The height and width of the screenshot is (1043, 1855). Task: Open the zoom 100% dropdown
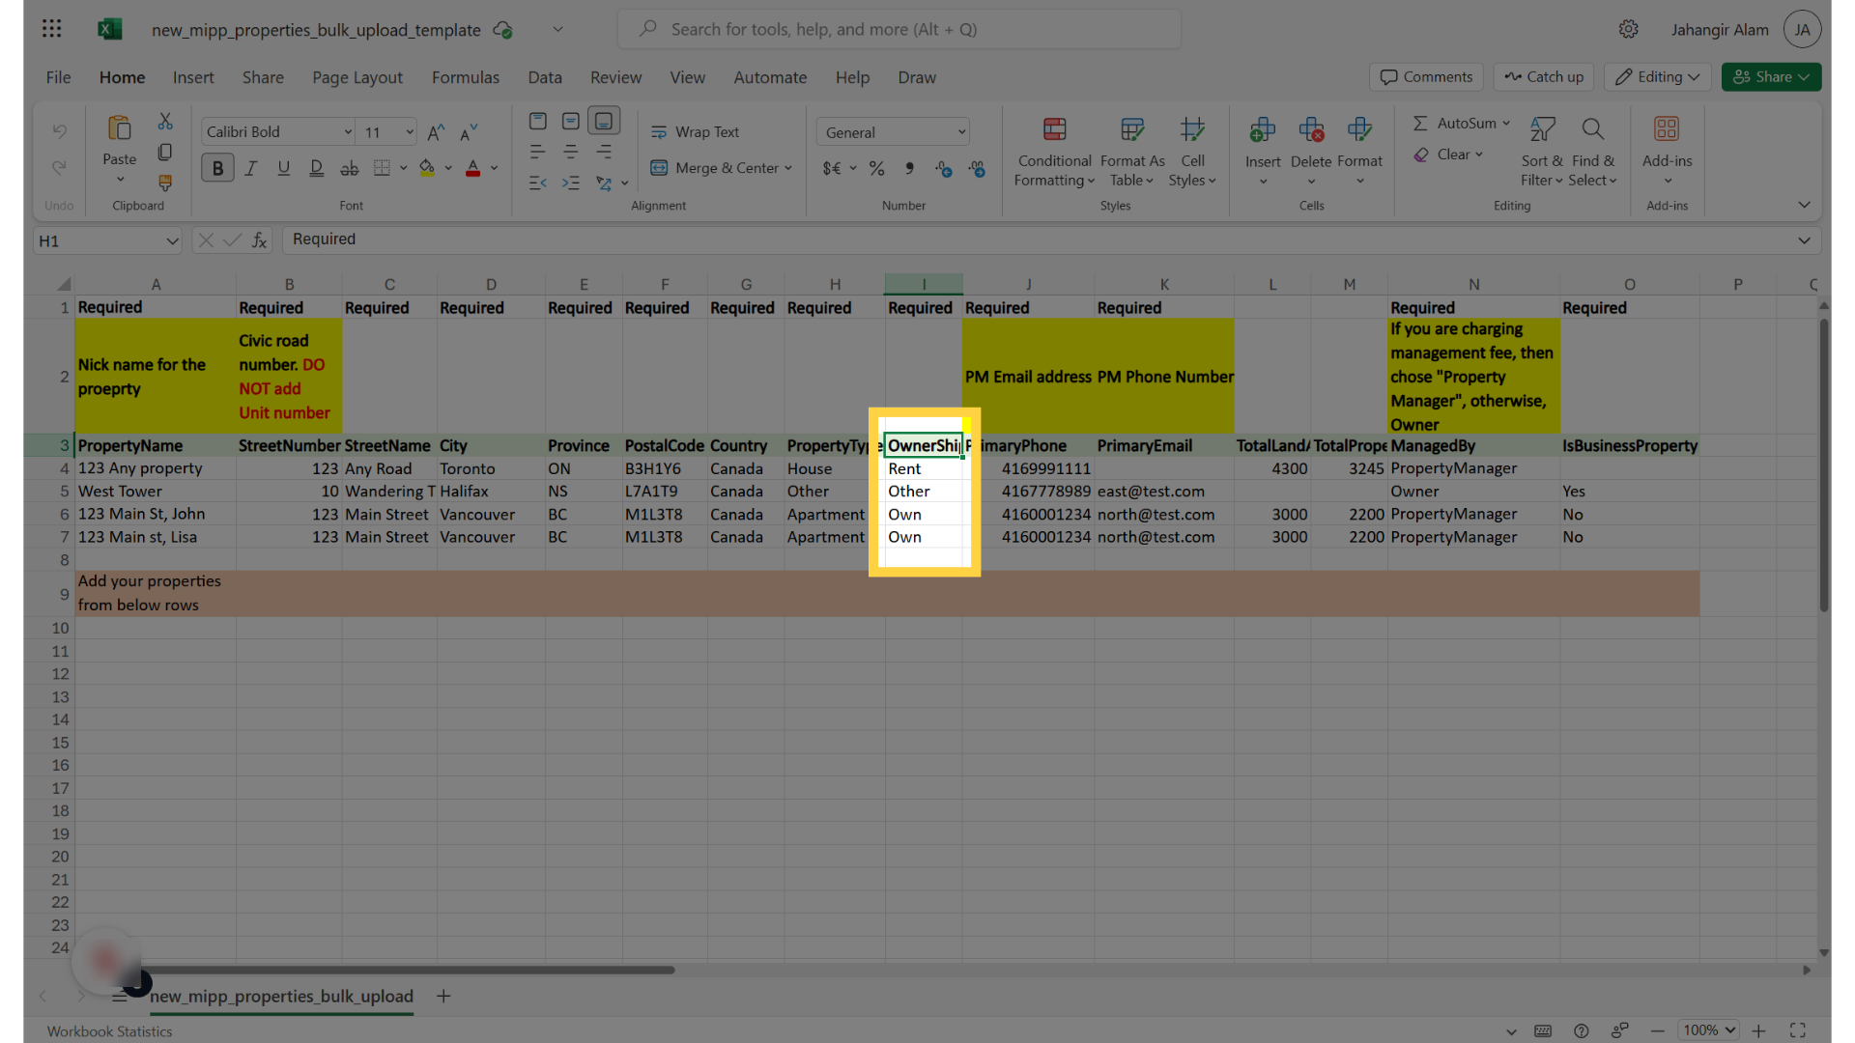pos(1708,1030)
